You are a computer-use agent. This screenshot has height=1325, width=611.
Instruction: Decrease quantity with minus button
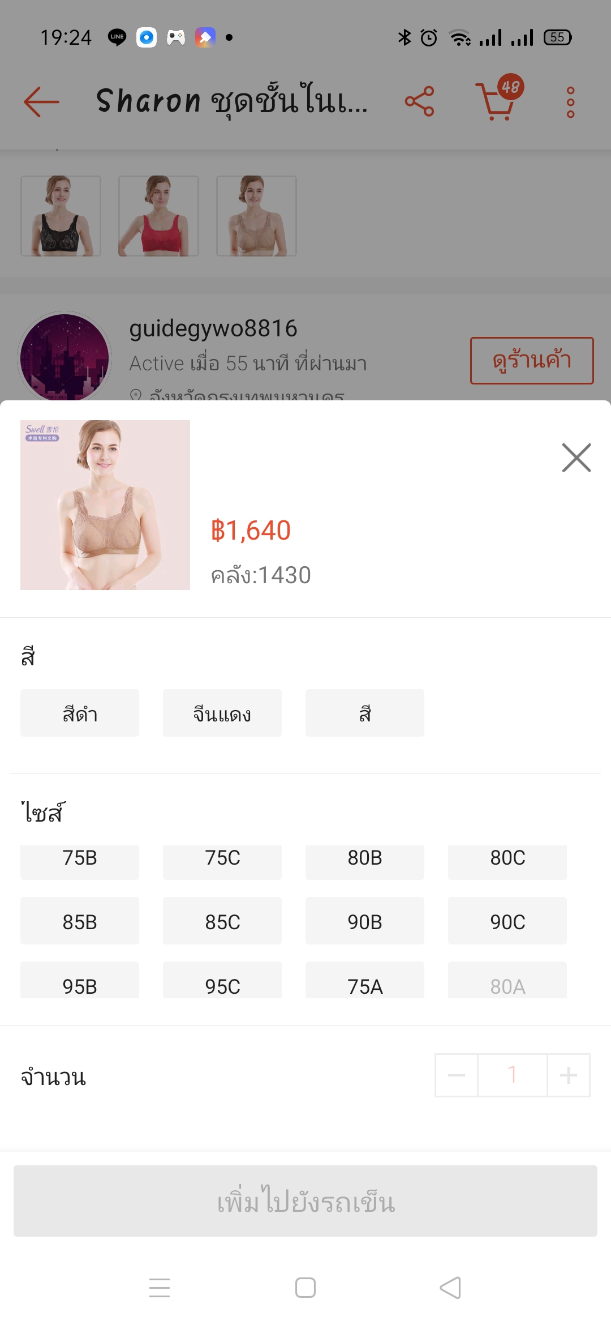click(457, 1075)
